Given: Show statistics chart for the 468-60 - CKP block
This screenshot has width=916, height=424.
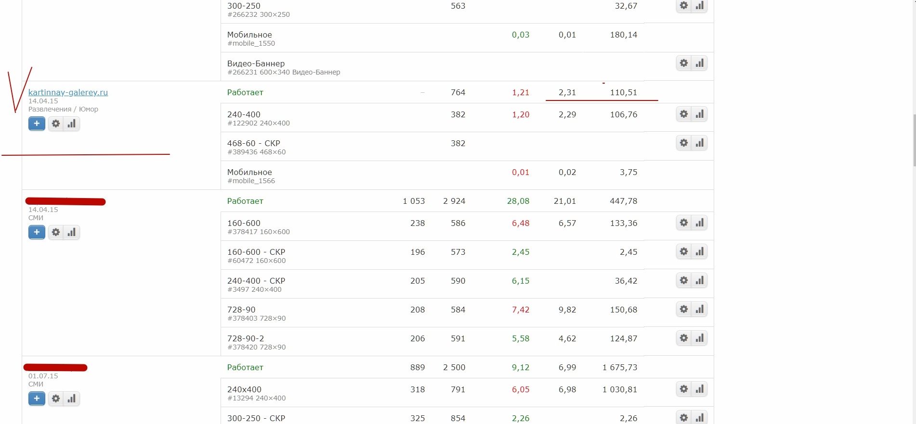Looking at the screenshot, I should tap(700, 143).
